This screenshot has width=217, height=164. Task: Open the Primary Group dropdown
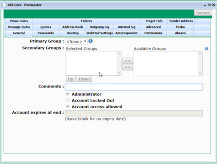(x=76, y=42)
